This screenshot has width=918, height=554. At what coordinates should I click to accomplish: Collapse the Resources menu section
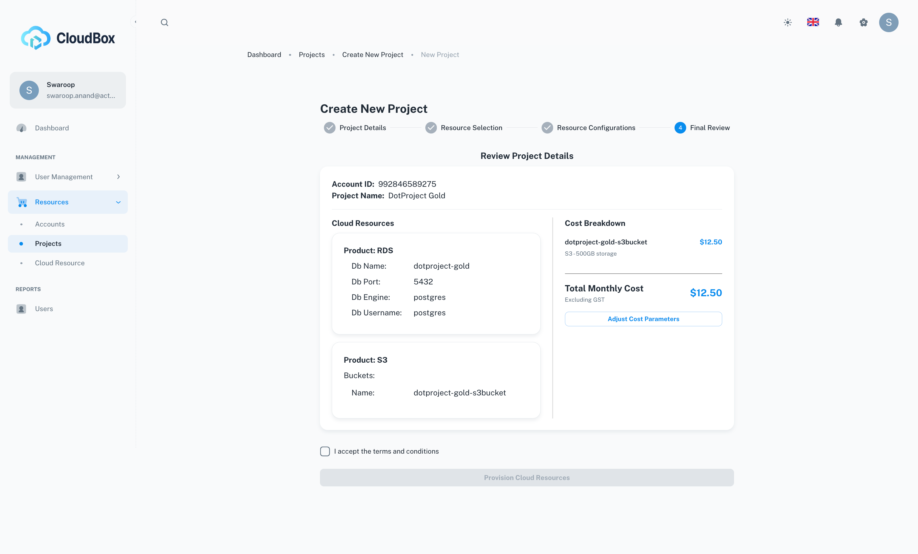click(118, 202)
